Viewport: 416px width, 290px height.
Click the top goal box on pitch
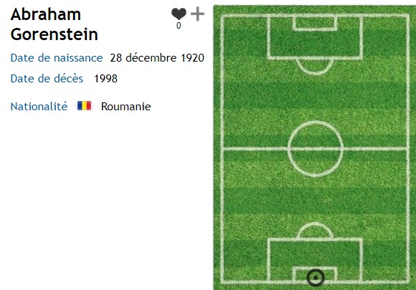(x=315, y=23)
